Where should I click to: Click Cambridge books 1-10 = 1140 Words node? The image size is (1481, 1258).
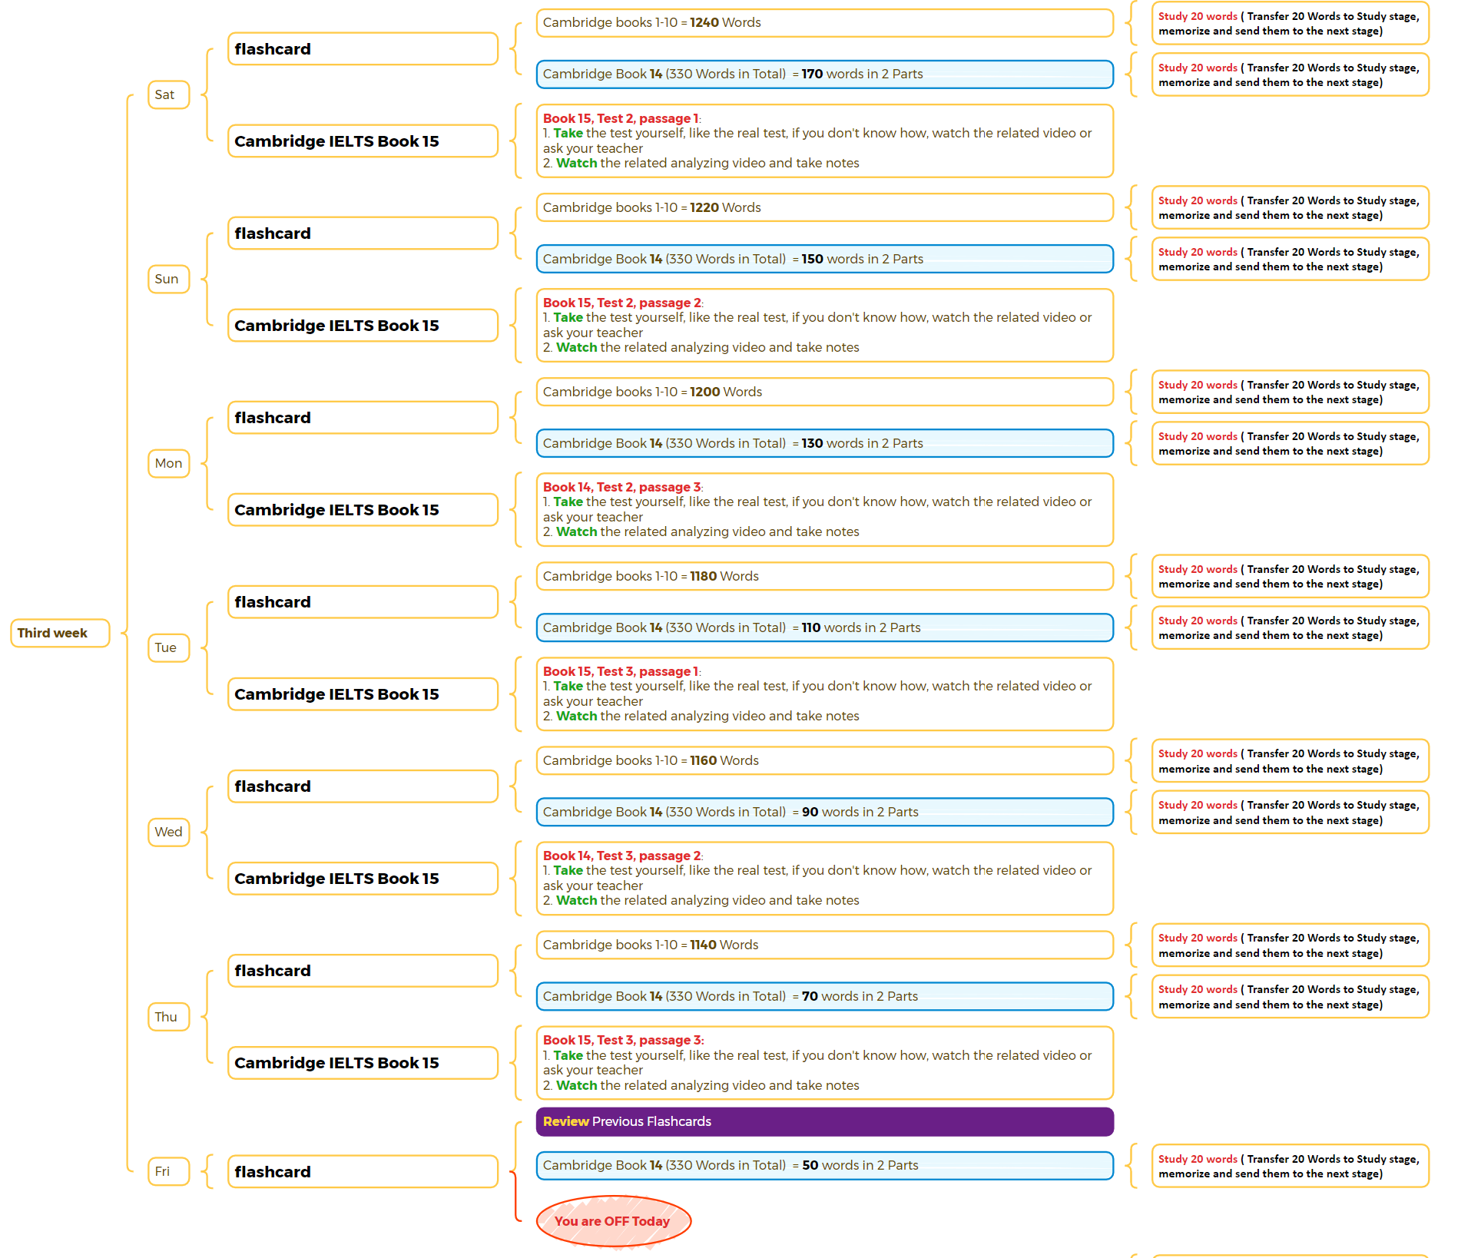(825, 945)
